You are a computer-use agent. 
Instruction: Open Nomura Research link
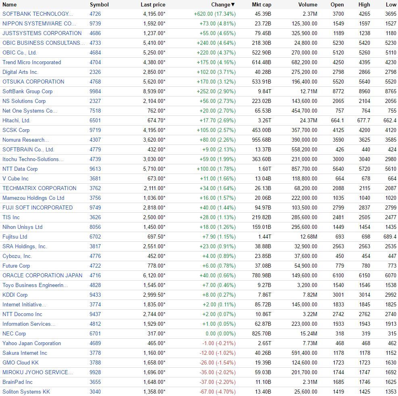tap(26, 140)
